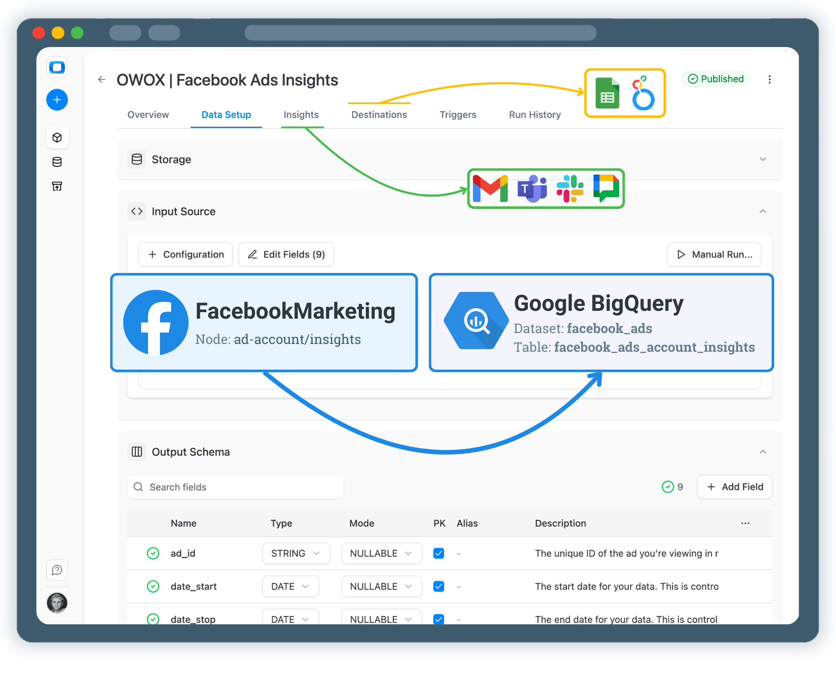Click the blue plus create button in sidebar
The width and height of the screenshot is (836, 680).
click(x=57, y=100)
